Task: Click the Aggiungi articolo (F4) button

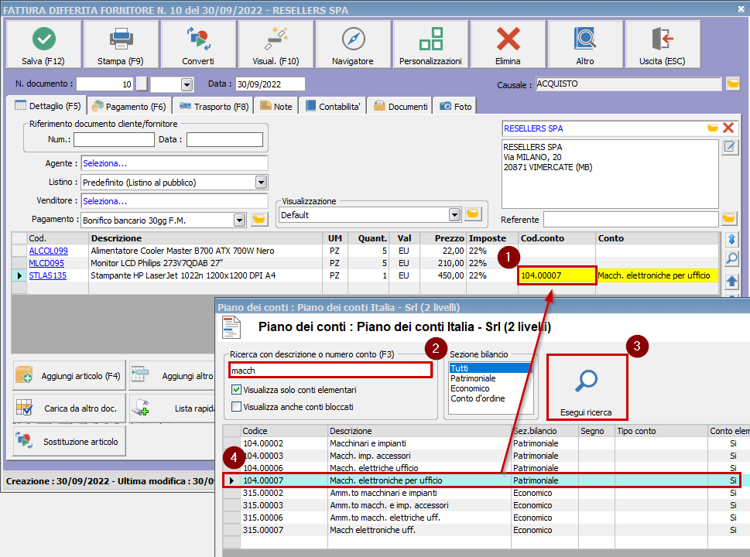Action: click(69, 376)
